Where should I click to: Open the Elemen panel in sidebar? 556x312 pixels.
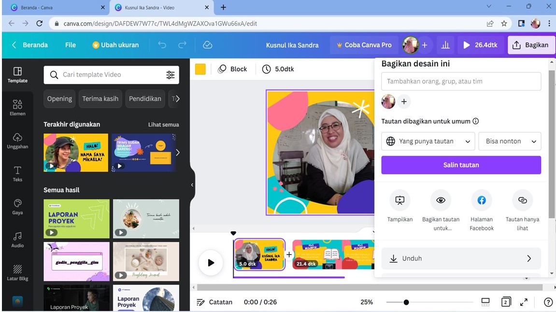click(x=17, y=108)
